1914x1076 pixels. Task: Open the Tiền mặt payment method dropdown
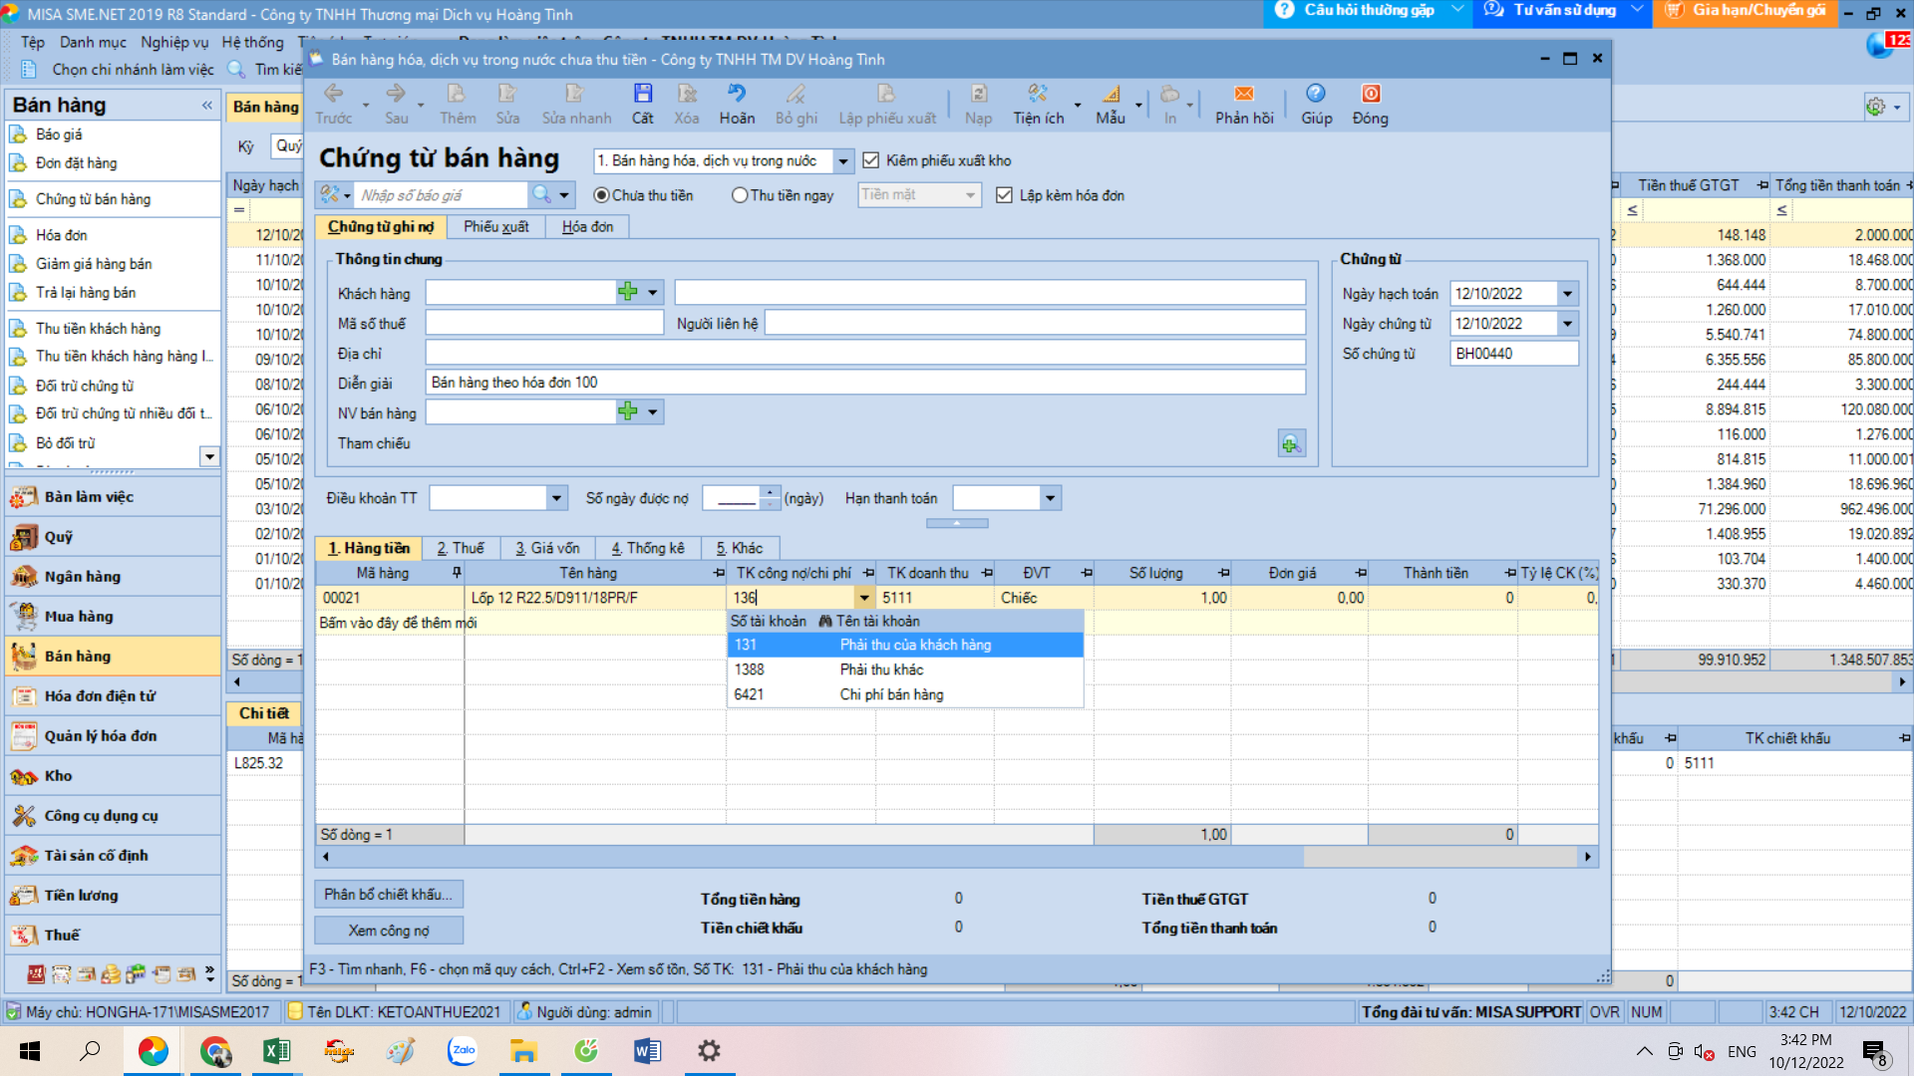tap(970, 195)
